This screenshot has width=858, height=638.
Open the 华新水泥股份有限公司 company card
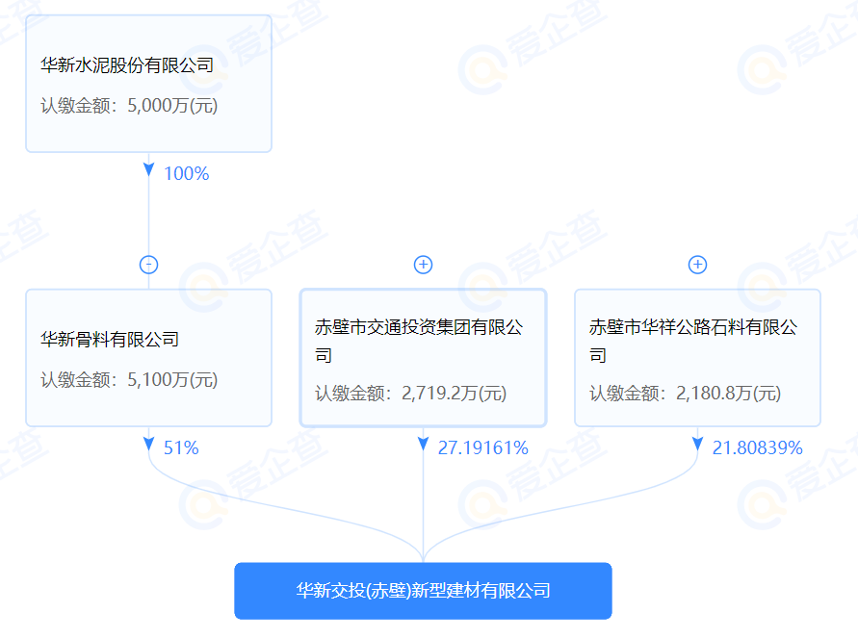(x=147, y=83)
